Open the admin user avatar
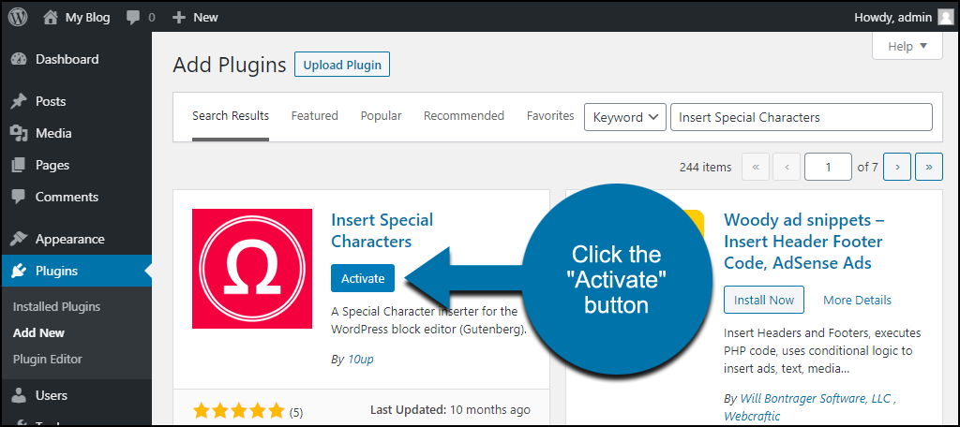 (945, 17)
